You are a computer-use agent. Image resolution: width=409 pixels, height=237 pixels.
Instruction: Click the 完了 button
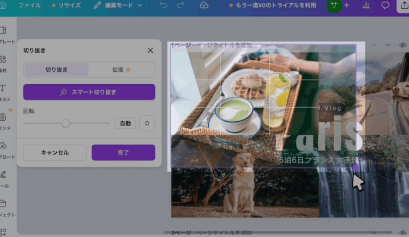pyautogui.click(x=123, y=153)
